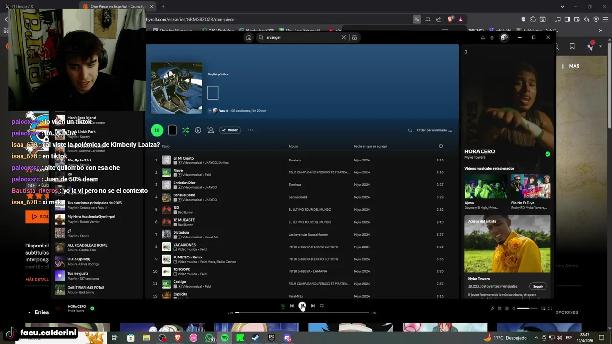This screenshot has height=344, width=612.
Task: Search within the playlist using the magnifier icon
Action: point(410,130)
